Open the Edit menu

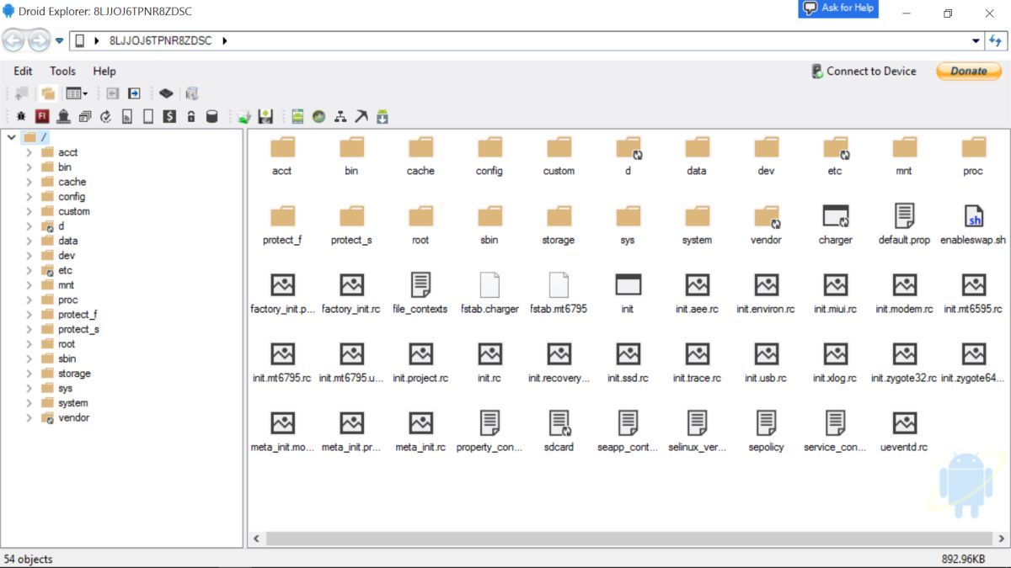24,72
